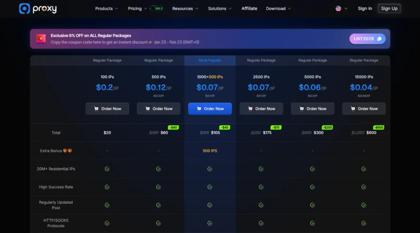Click the 20M+ Residential IPs checkmark for 100 IPs
The image size is (420, 233).
click(x=107, y=168)
